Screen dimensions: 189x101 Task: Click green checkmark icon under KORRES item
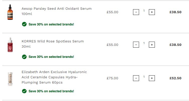tap(24, 57)
